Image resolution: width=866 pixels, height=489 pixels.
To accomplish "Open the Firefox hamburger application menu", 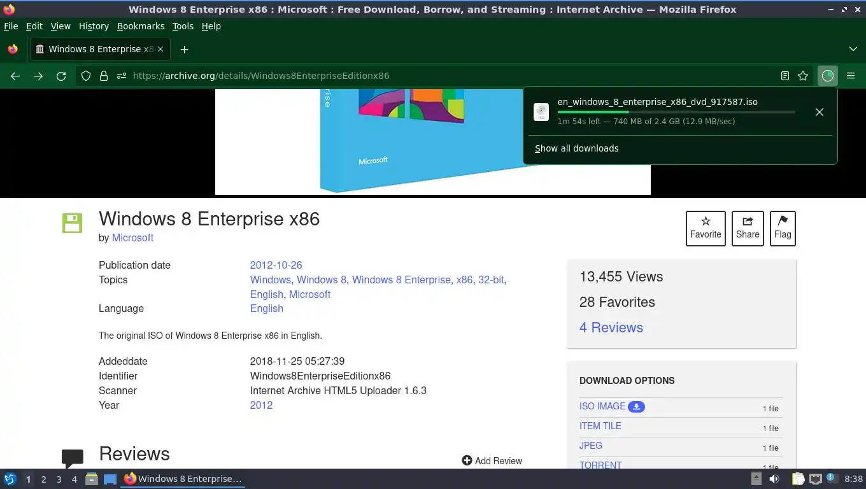I will tap(851, 76).
